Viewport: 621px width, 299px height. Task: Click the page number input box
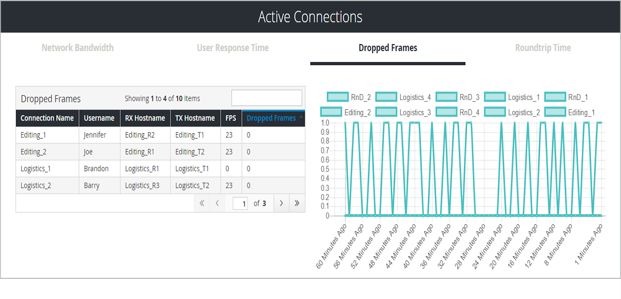click(x=240, y=203)
